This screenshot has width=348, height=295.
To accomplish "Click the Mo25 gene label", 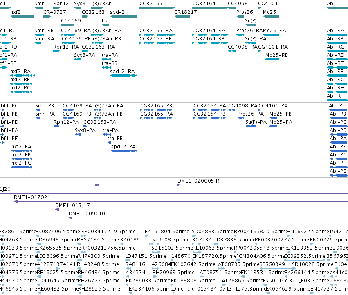I will coord(269,12).
